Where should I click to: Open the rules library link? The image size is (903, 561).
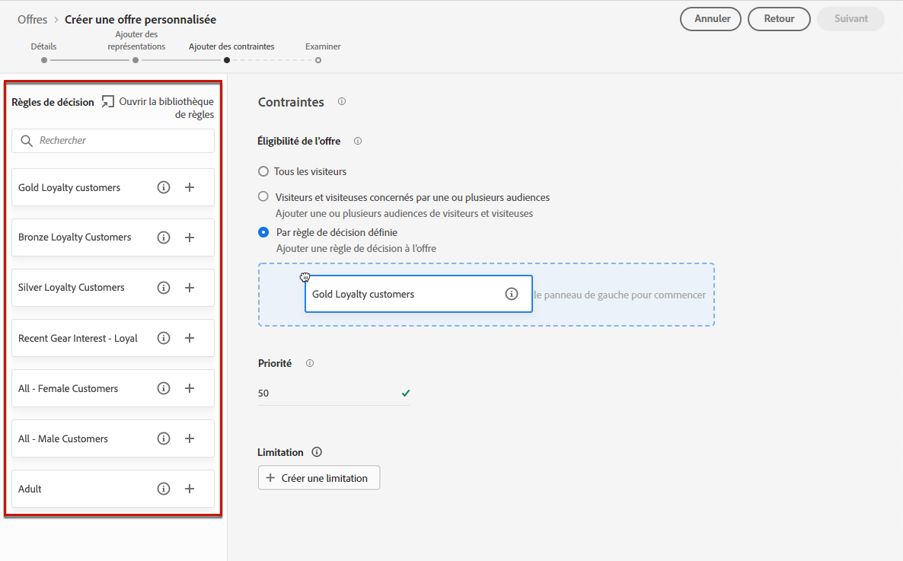pyautogui.click(x=159, y=107)
